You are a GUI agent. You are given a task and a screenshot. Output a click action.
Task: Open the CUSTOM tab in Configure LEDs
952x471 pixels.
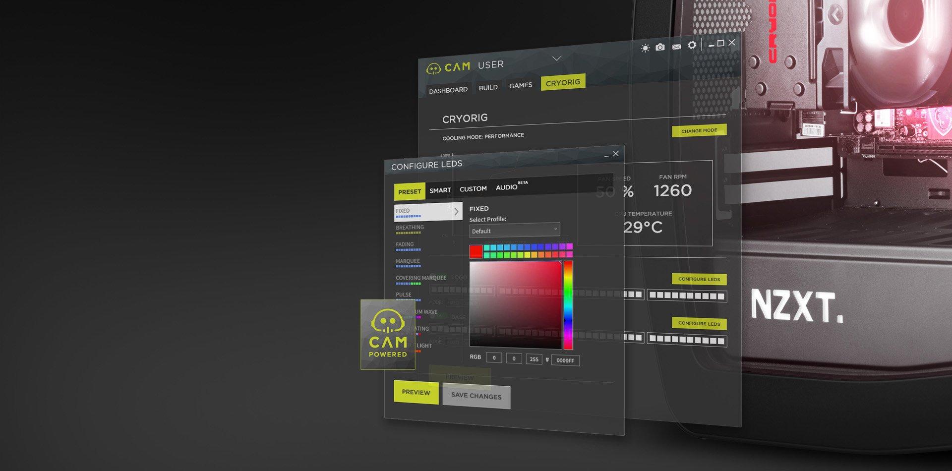(473, 189)
